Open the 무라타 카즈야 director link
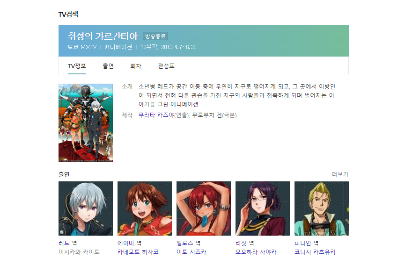 (156, 115)
